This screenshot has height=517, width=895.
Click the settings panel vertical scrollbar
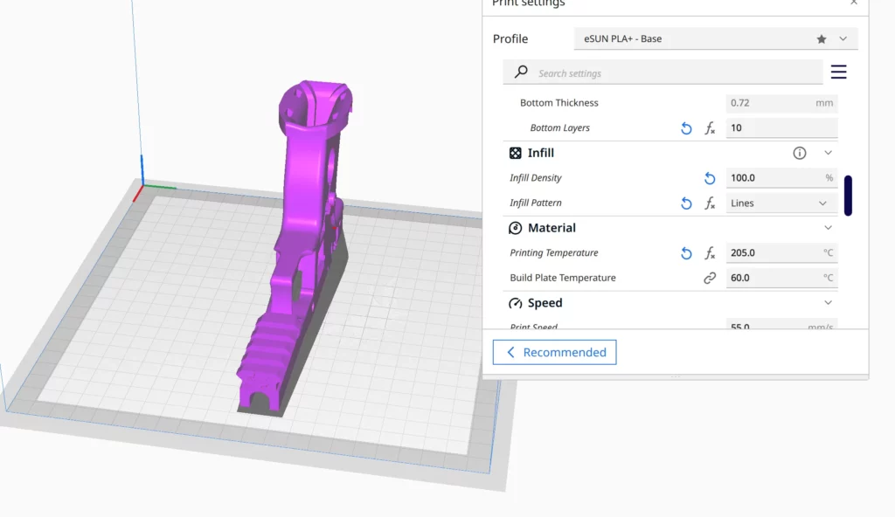coord(848,196)
